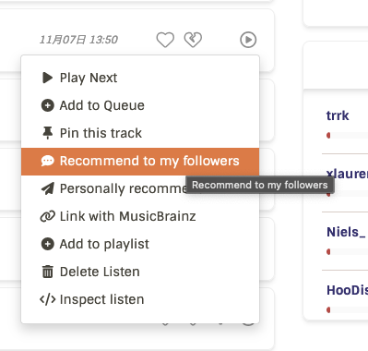Click the trash can Delete Listen icon
The height and width of the screenshot is (351, 368).
click(48, 272)
